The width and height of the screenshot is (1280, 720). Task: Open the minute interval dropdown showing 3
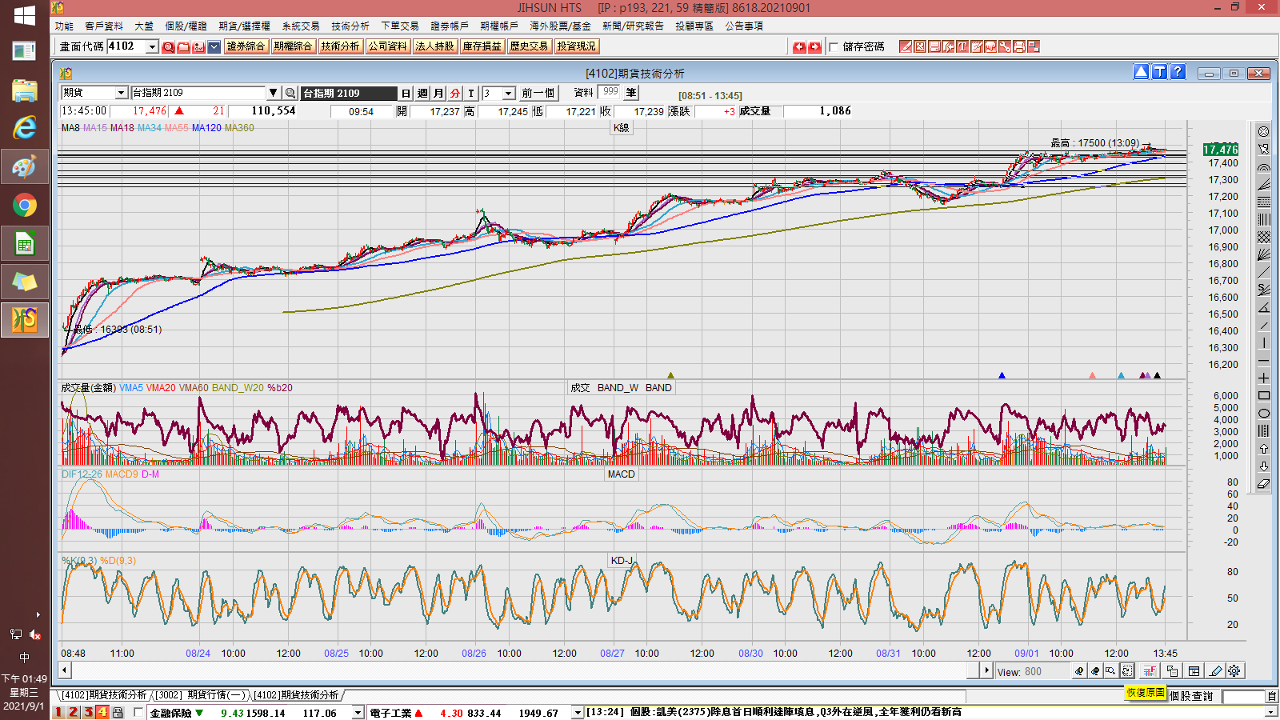[x=508, y=94]
